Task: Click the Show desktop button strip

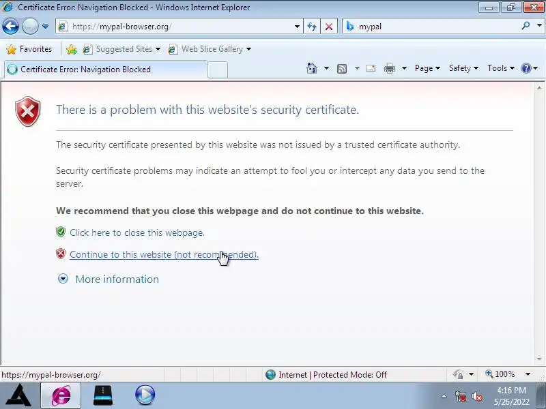Action: coord(541,395)
